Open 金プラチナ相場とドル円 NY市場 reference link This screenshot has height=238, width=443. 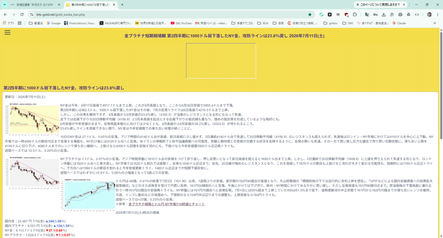click(167, 204)
